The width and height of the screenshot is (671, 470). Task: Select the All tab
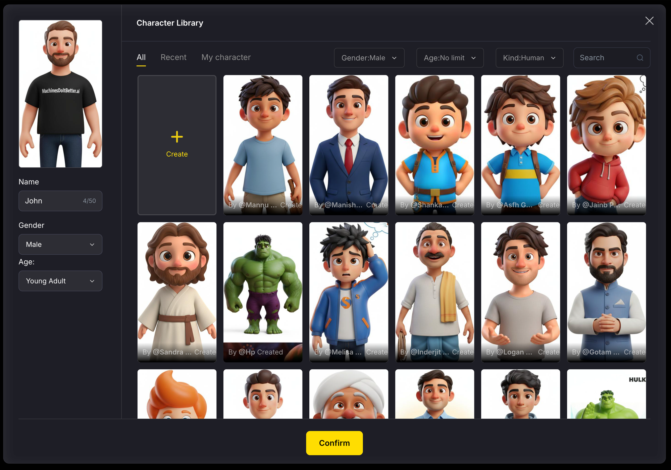(x=141, y=57)
